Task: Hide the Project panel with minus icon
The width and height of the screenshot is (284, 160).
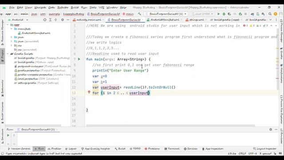Action: coord(68,20)
